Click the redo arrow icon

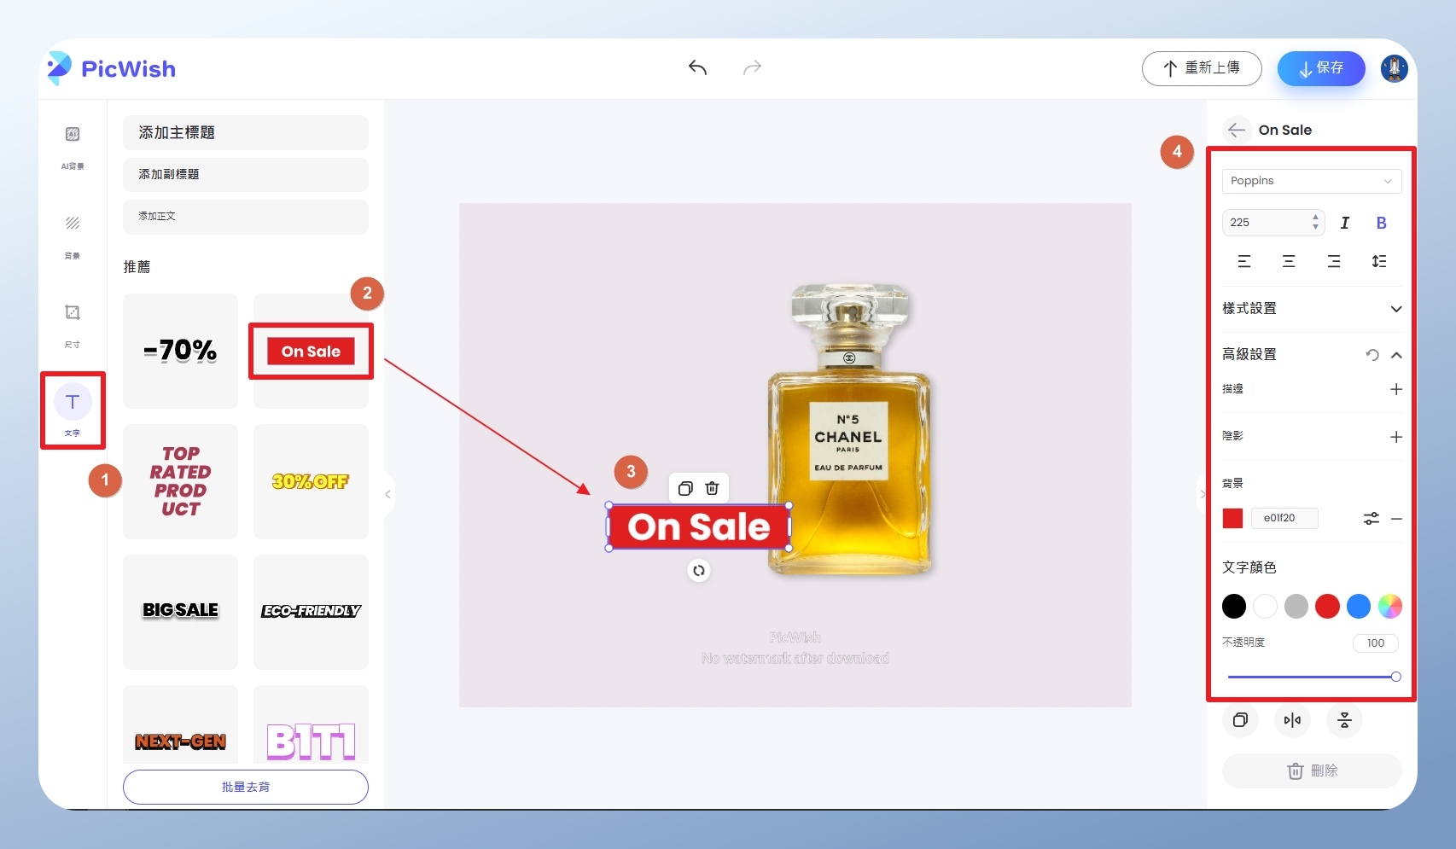752,67
